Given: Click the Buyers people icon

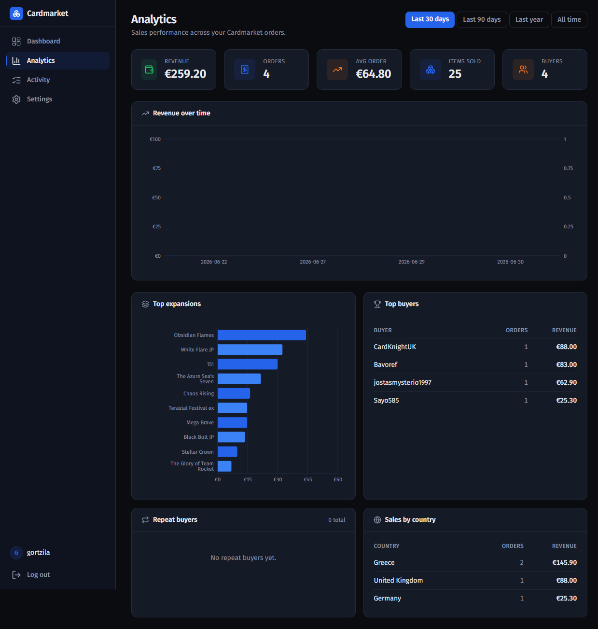Looking at the screenshot, I should 523,70.
